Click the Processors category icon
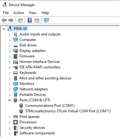 coord(16,122)
